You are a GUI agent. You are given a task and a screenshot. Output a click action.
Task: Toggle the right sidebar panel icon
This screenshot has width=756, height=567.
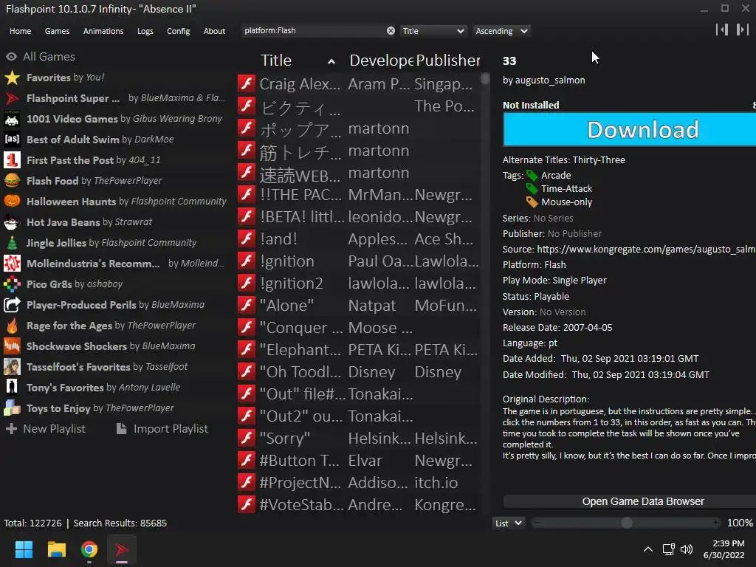click(743, 30)
